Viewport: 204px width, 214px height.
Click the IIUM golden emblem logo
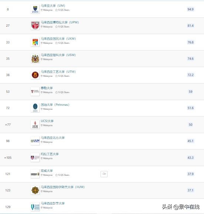(35, 190)
